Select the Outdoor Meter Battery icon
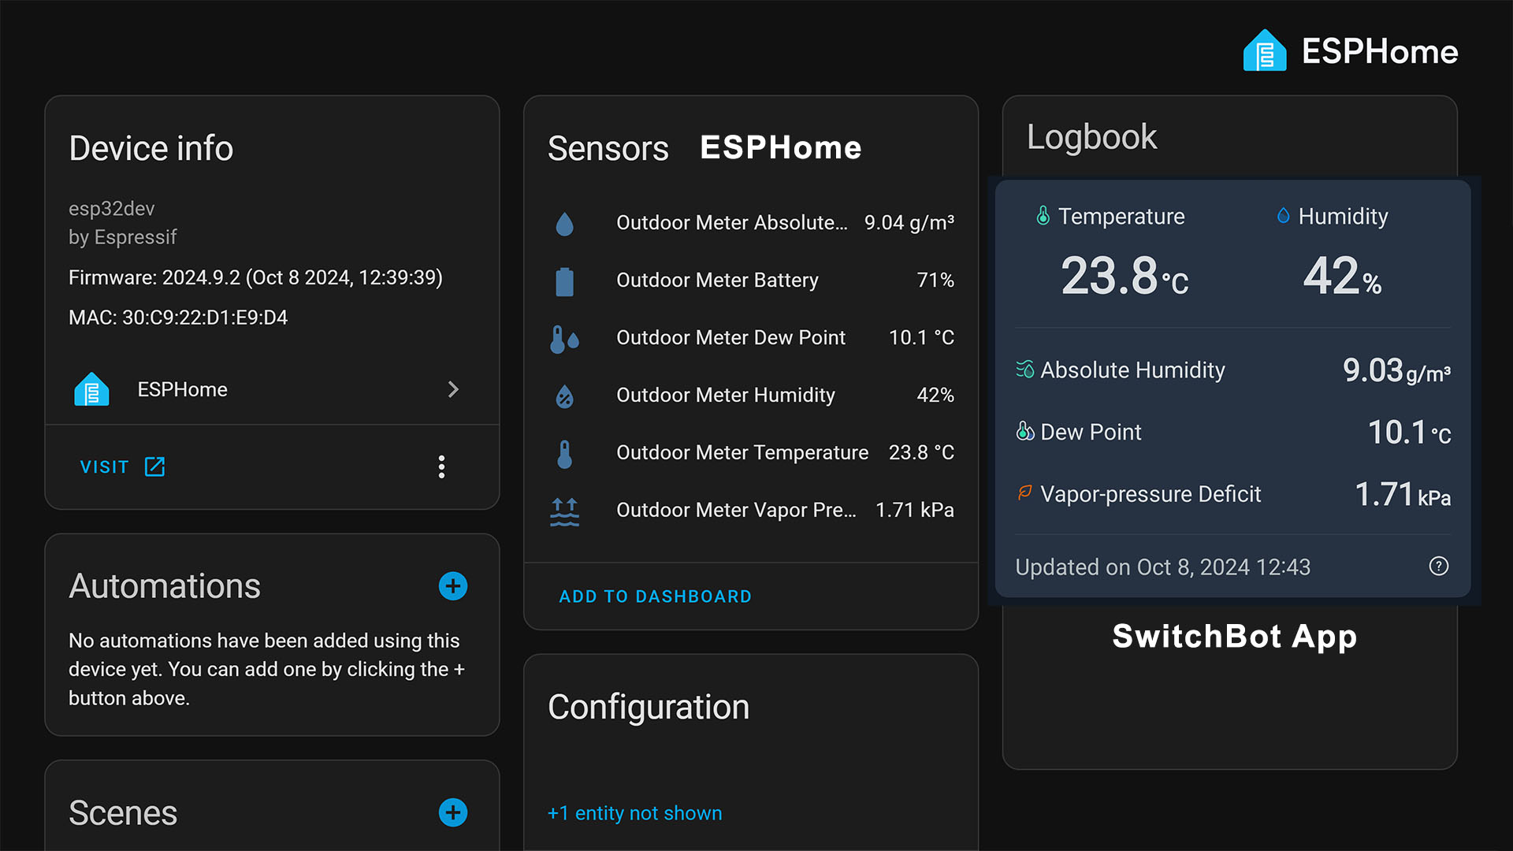1513x851 pixels. [564, 281]
